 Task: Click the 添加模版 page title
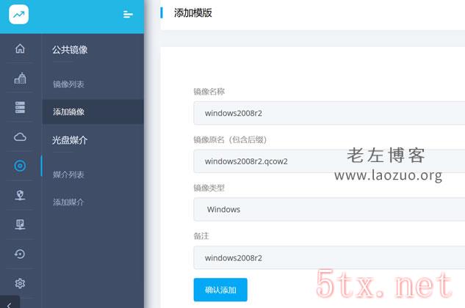tap(192, 12)
